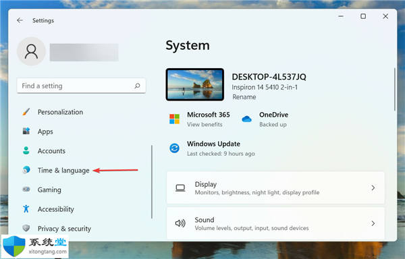Click the sidebar navigation scrollbar
Image resolution: width=405 pixels, height=259 pixels.
click(152, 182)
